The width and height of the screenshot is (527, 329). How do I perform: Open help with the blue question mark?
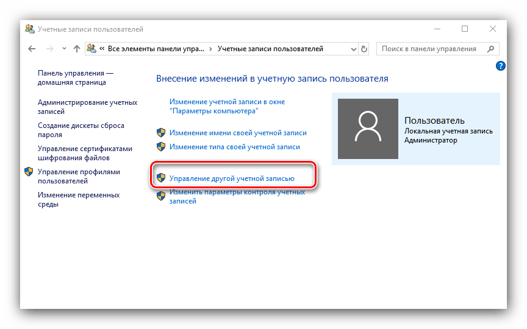click(x=501, y=66)
